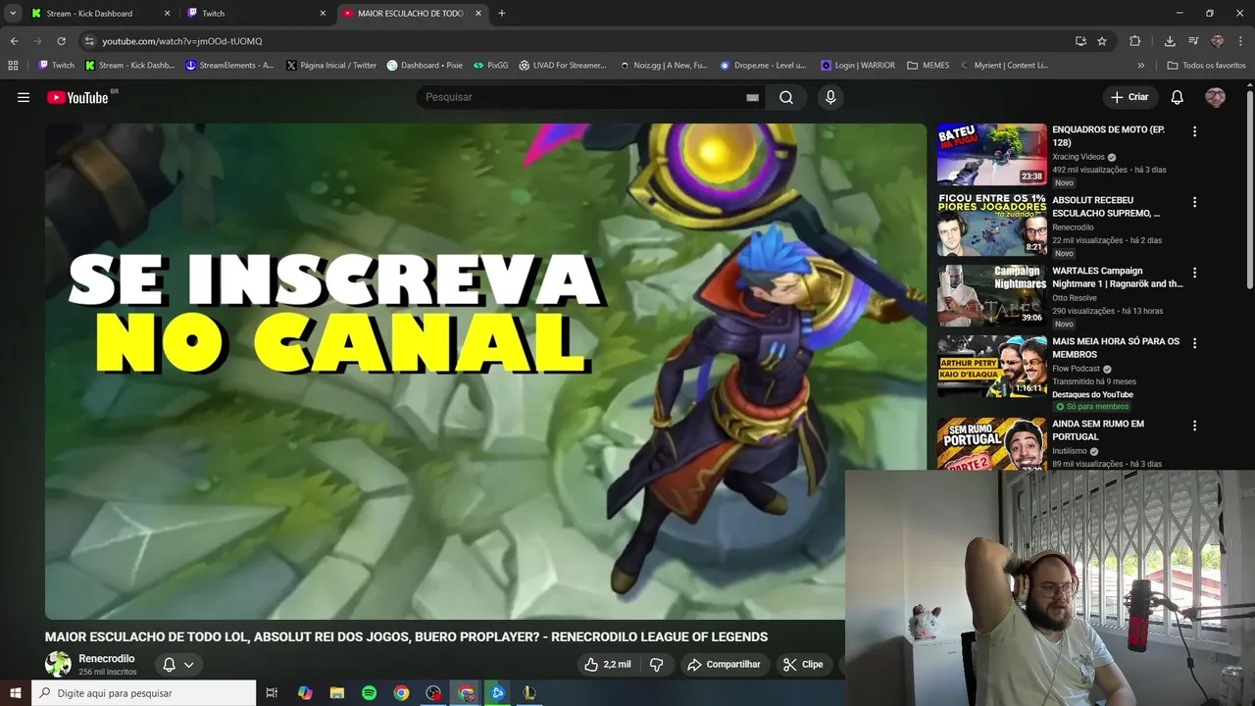Open Spotify from the taskbar

point(369,693)
